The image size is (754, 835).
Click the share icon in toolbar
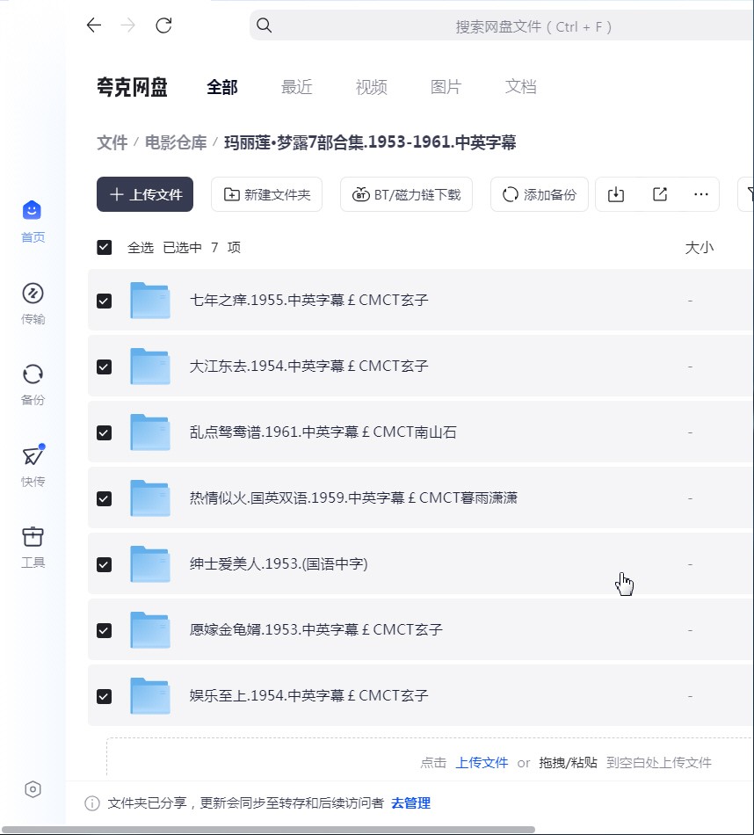[x=660, y=194]
